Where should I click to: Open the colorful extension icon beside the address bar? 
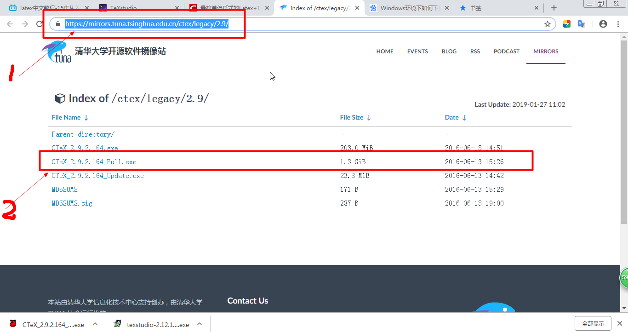click(567, 24)
